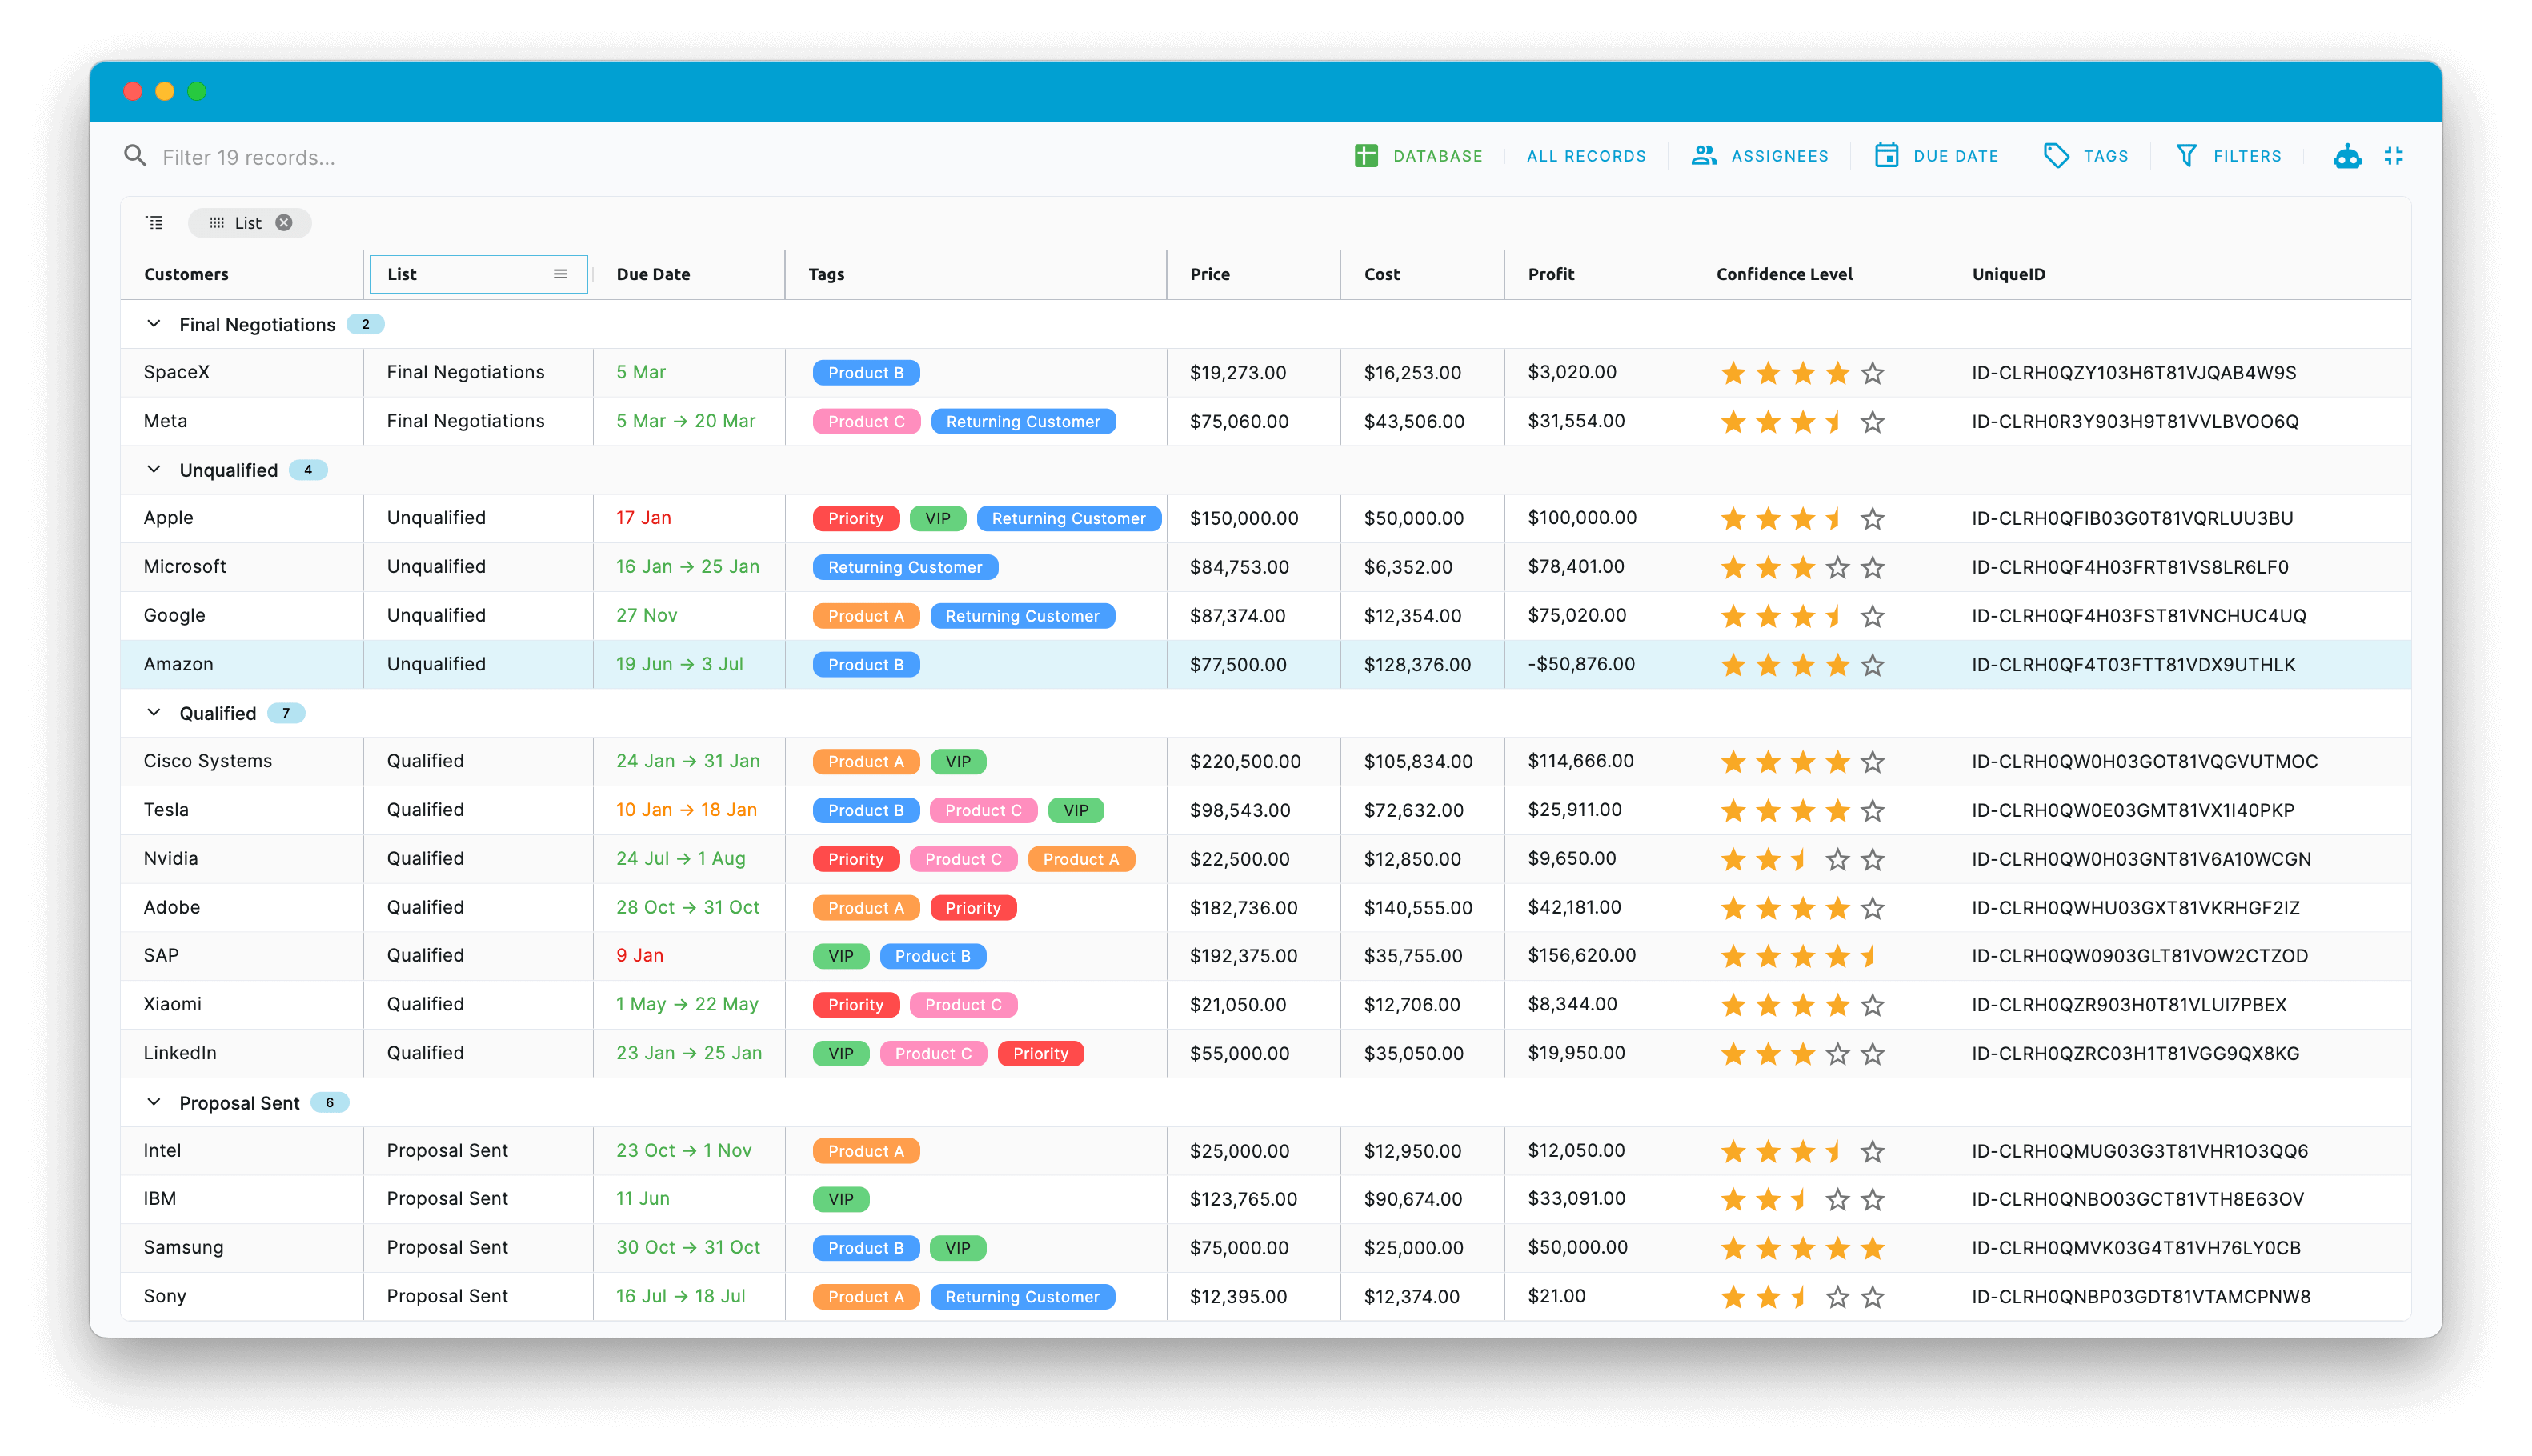
Task: Set SpaceX confidence to five stars
Action: 1871,372
